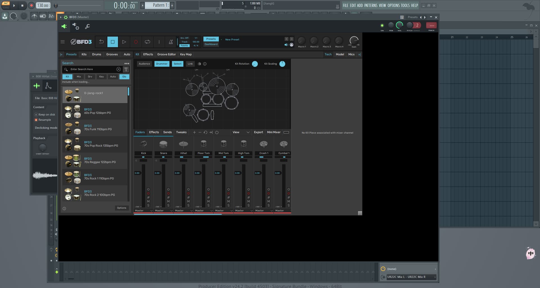Go to next preset with right arrow
The height and width of the screenshot is (288, 540).
point(292,39)
